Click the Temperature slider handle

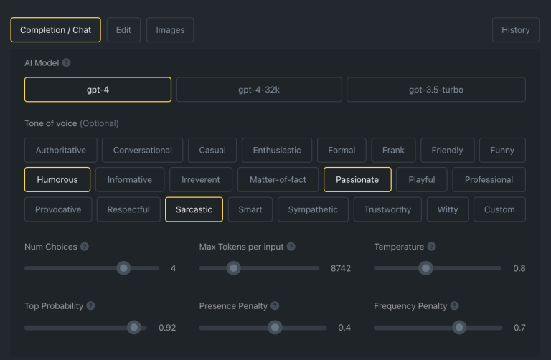(x=425, y=268)
